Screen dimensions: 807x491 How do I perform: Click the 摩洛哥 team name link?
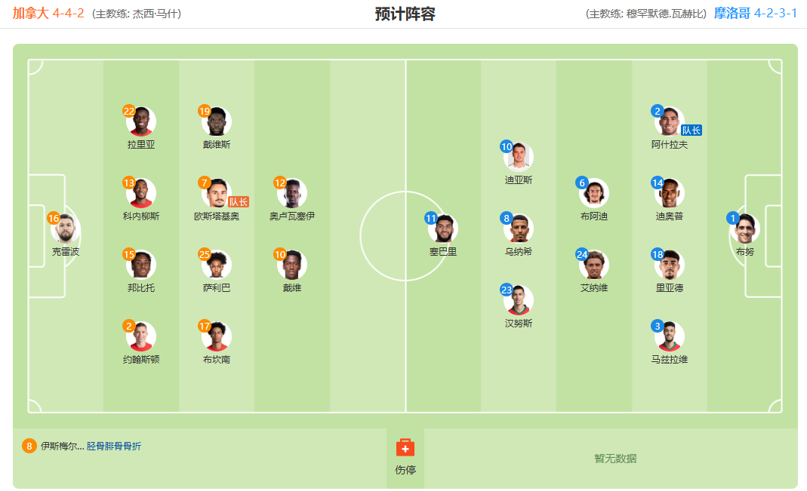(732, 13)
